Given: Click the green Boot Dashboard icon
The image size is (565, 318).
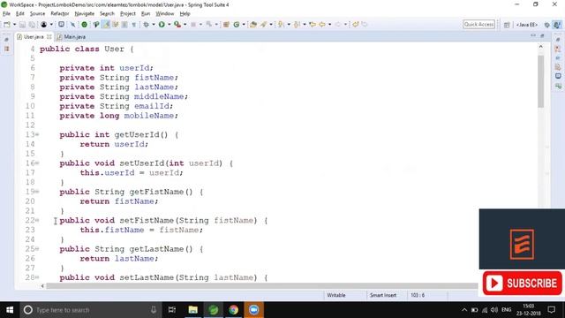Looking at the screenshot, I should tap(85, 25).
